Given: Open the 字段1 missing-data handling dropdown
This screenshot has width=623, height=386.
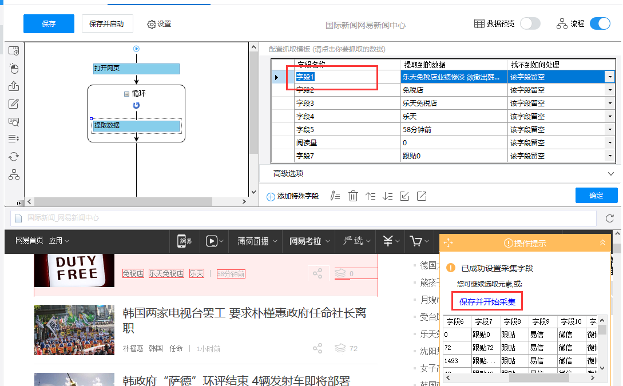Looking at the screenshot, I should pyautogui.click(x=609, y=77).
